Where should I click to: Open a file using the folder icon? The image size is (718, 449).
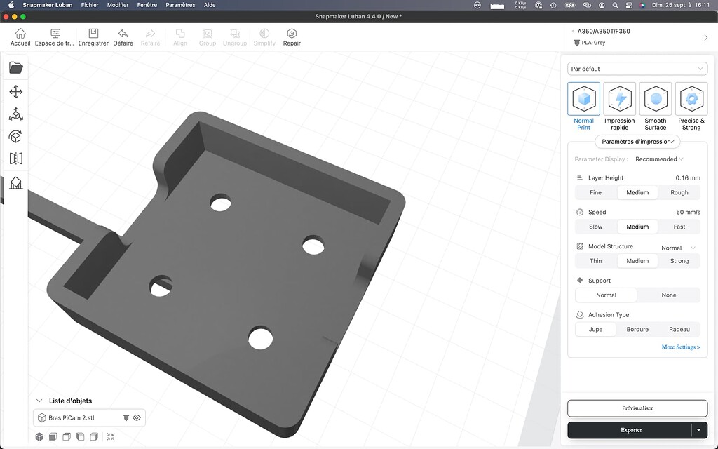point(16,67)
